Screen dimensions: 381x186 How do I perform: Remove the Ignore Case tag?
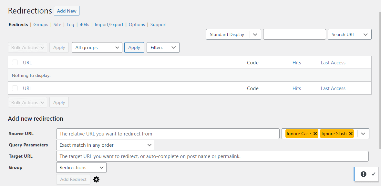coord(315,134)
